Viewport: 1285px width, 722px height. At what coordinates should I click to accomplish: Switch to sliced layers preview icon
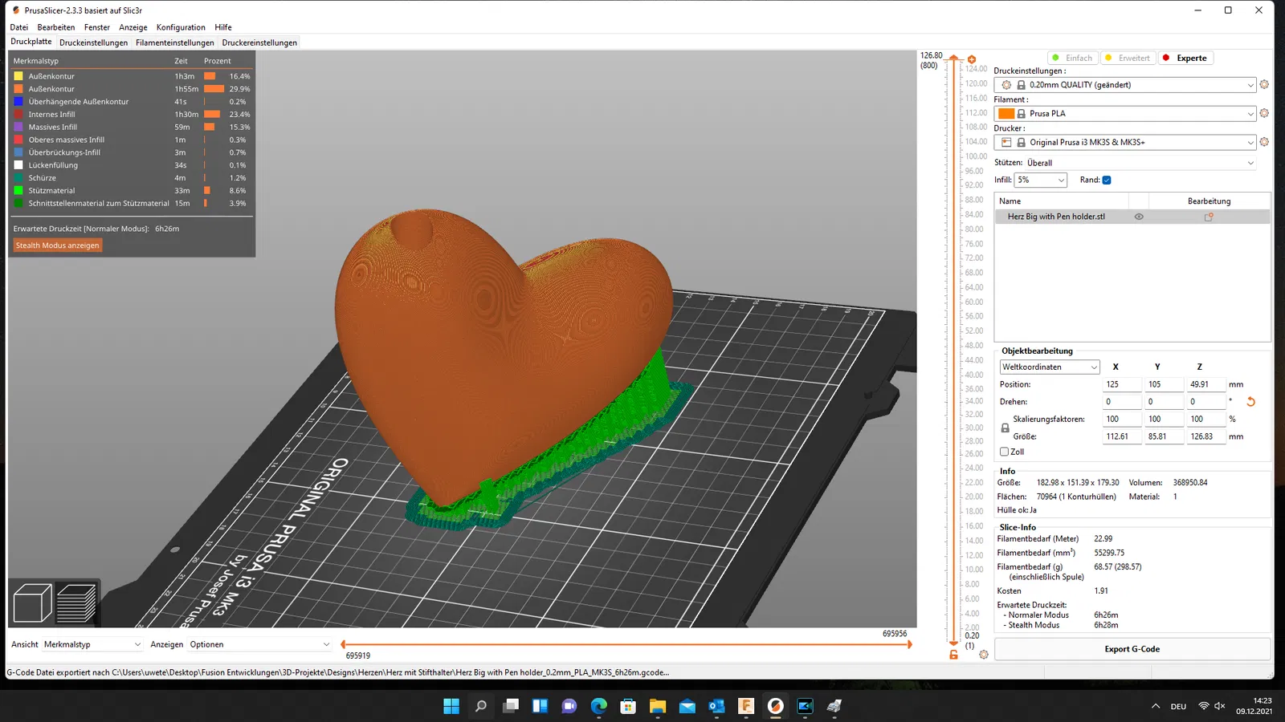76,602
